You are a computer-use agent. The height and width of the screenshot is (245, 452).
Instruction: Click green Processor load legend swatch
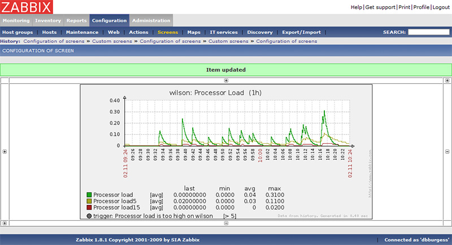(89, 195)
